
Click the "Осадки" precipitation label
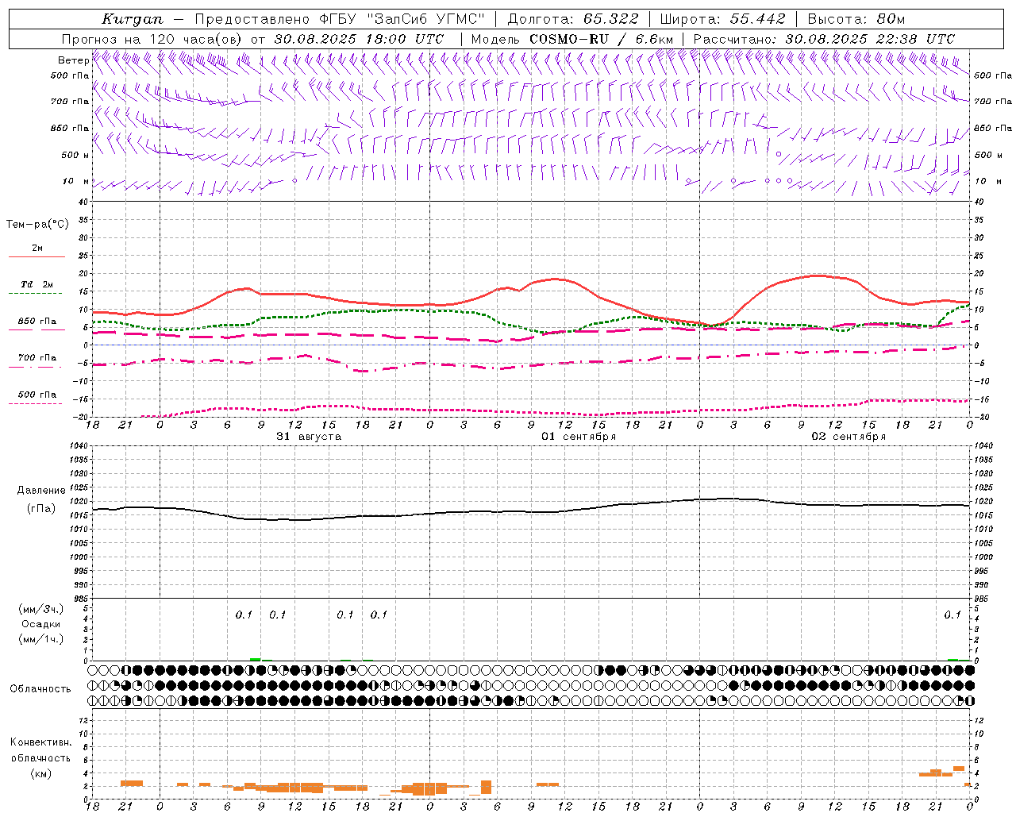click(41, 624)
